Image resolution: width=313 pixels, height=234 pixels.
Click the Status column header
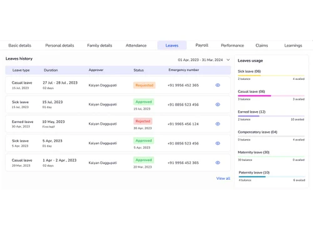[x=138, y=70]
